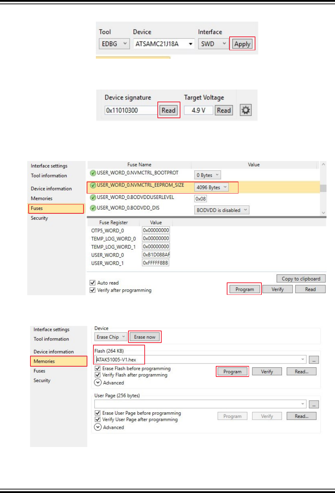Expand Advanced options under User Page section
Viewport: 335px width, 493px height.
click(x=98, y=427)
